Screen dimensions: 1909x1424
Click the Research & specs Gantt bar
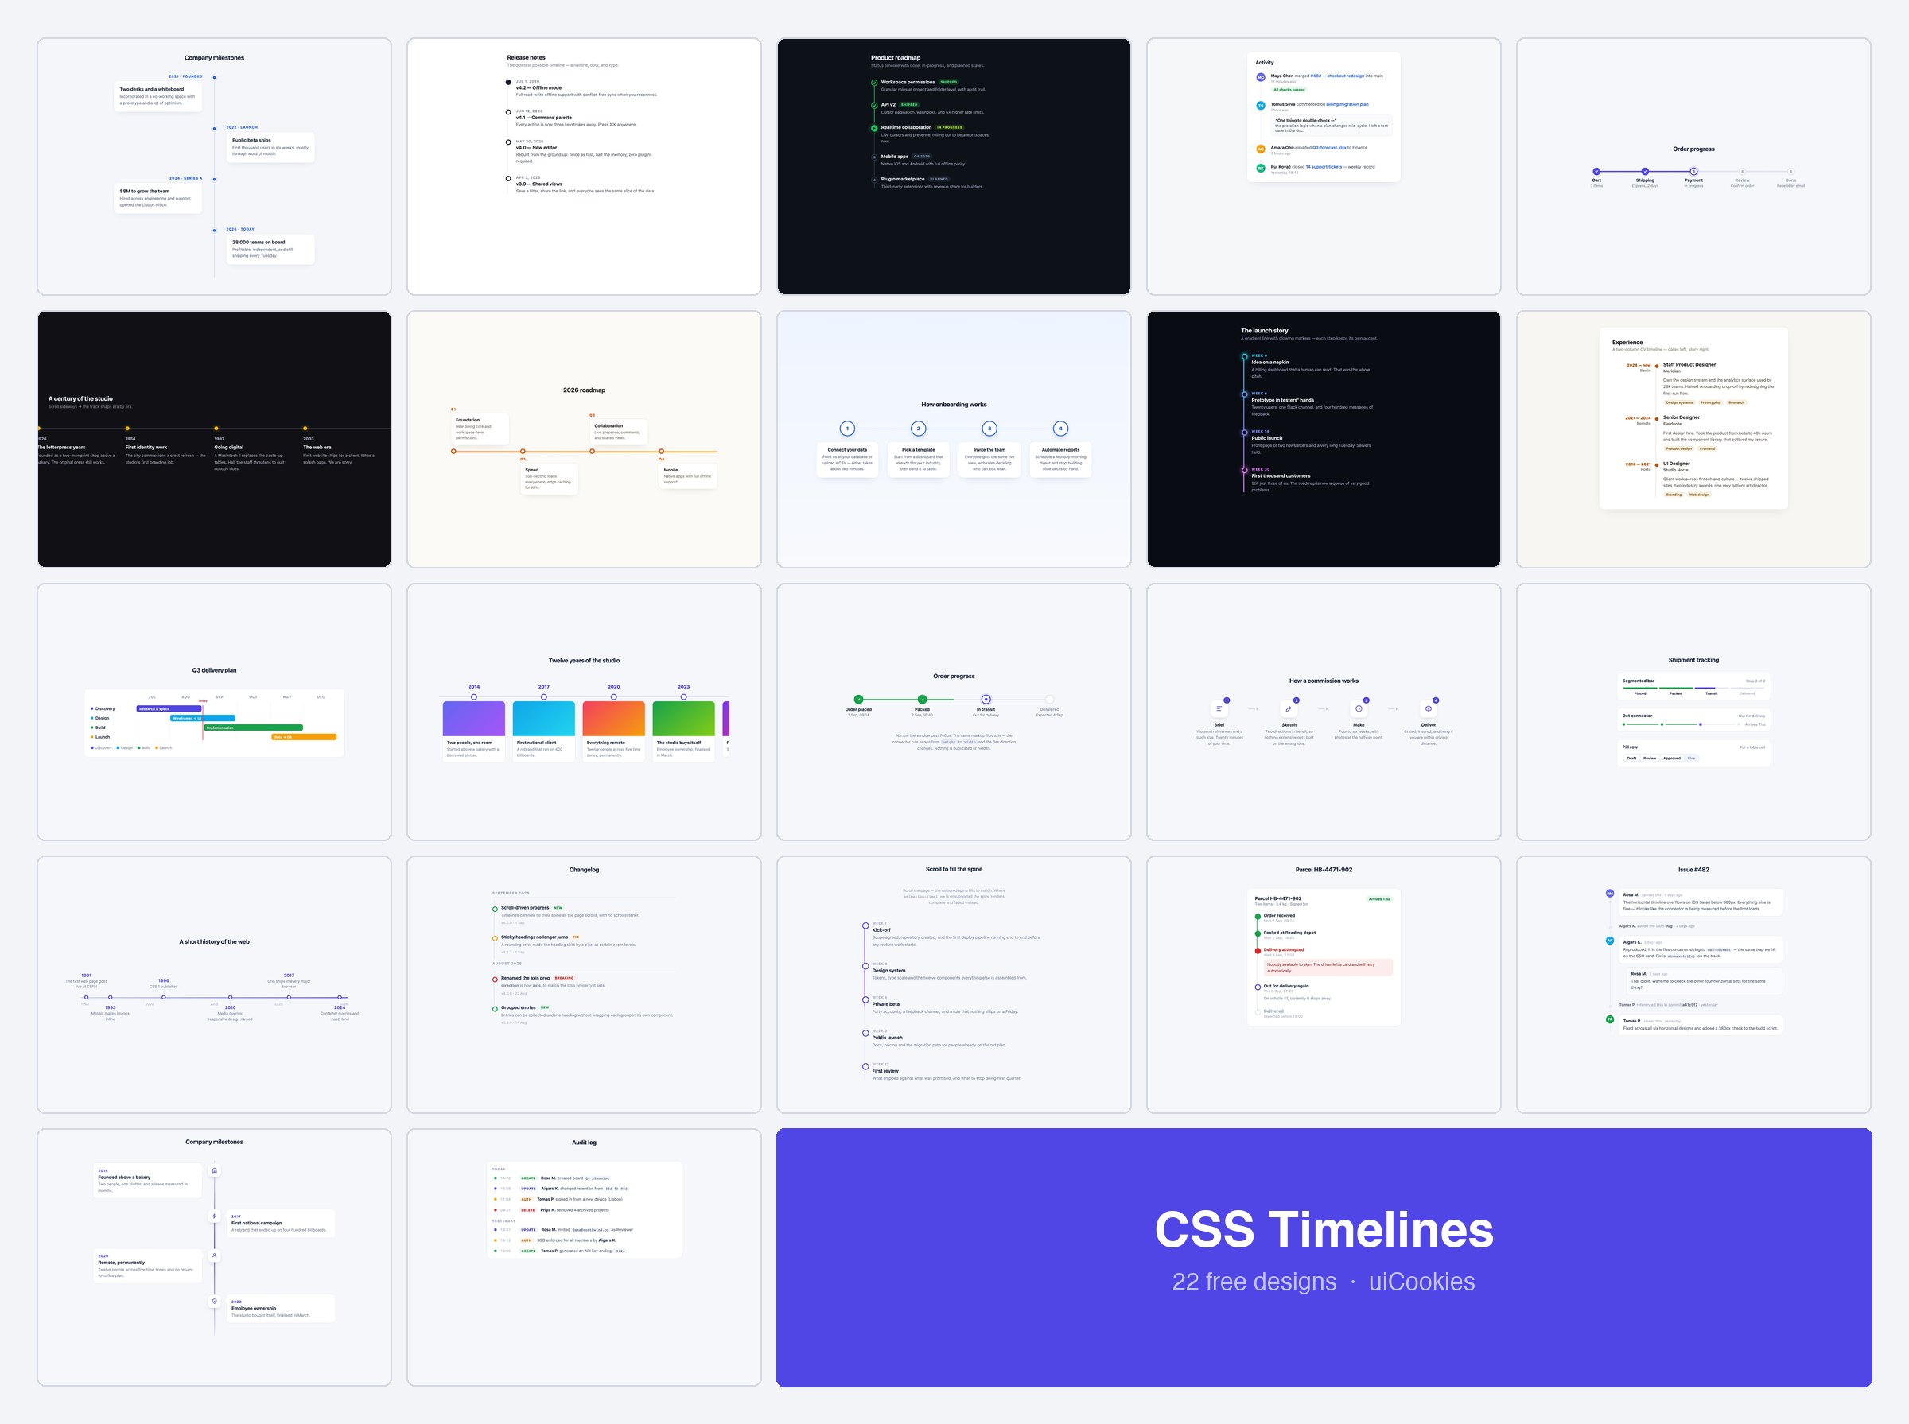point(169,708)
